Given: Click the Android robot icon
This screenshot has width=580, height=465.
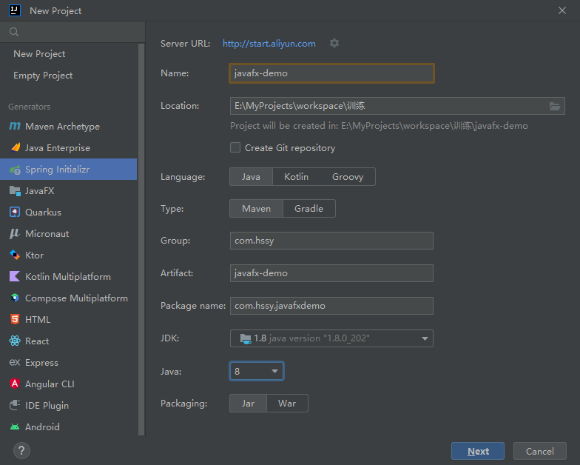Looking at the screenshot, I should click(x=15, y=426).
